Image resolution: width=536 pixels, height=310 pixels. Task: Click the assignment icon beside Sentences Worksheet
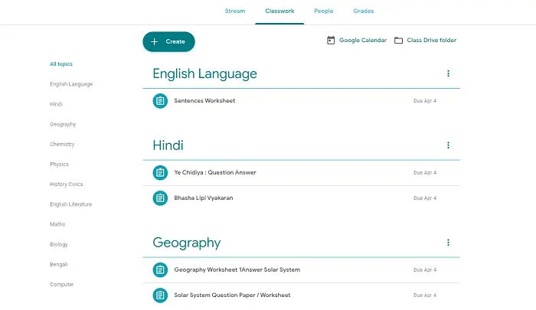(160, 101)
